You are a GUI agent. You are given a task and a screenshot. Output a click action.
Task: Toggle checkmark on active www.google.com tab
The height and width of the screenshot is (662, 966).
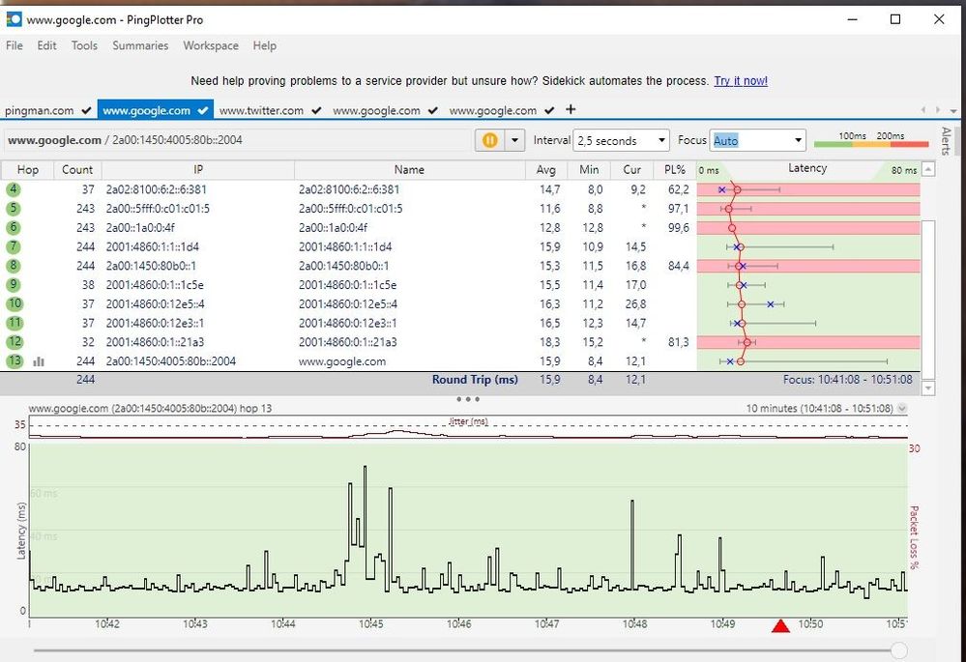click(x=203, y=111)
